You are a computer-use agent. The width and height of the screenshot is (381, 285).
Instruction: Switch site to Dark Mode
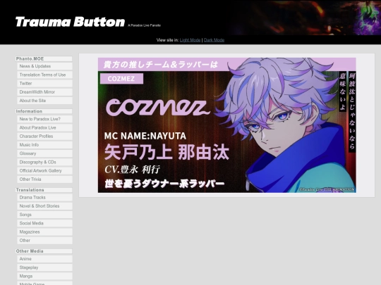coord(214,40)
